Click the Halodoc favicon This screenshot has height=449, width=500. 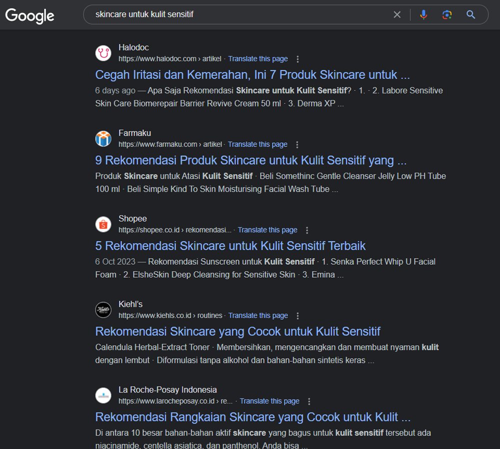(x=103, y=53)
